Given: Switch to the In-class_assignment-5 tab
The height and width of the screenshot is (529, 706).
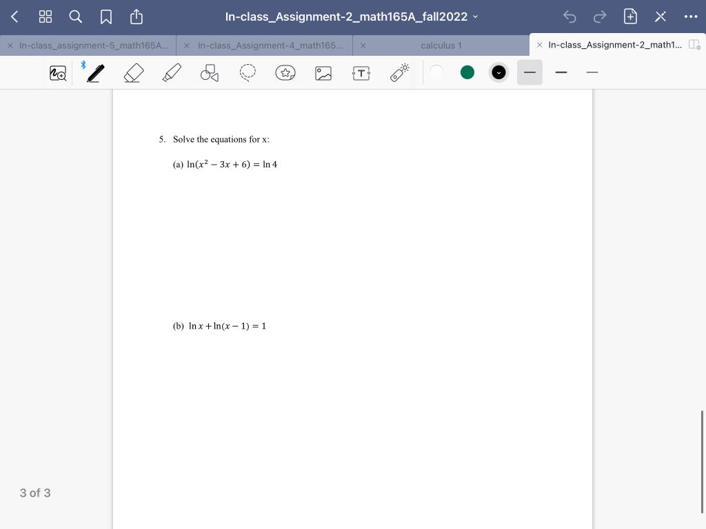Looking at the screenshot, I should (93, 45).
